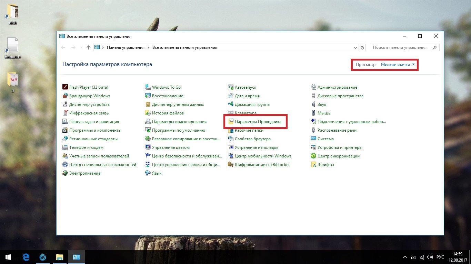
Task: Open the recent locations dropdown arrow
Action: pyautogui.click(x=81, y=47)
